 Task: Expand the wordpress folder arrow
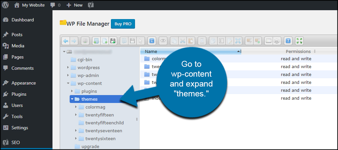coord(68,67)
